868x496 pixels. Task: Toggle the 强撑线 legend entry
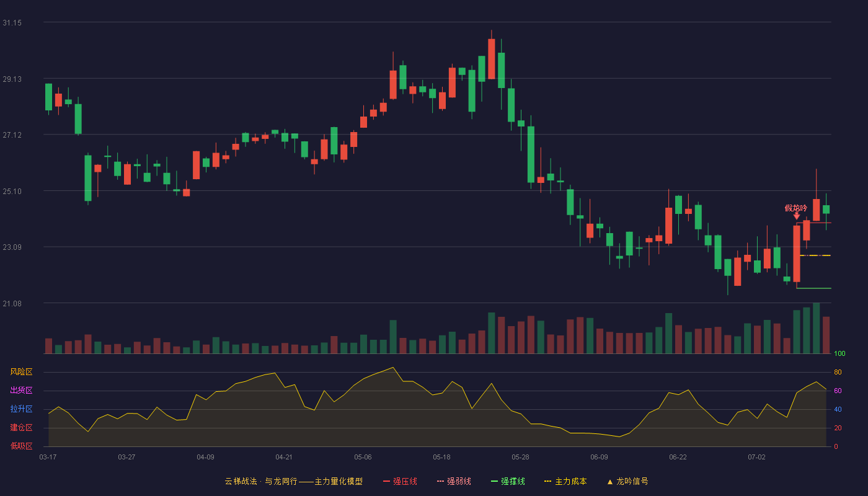[x=508, y=481]
